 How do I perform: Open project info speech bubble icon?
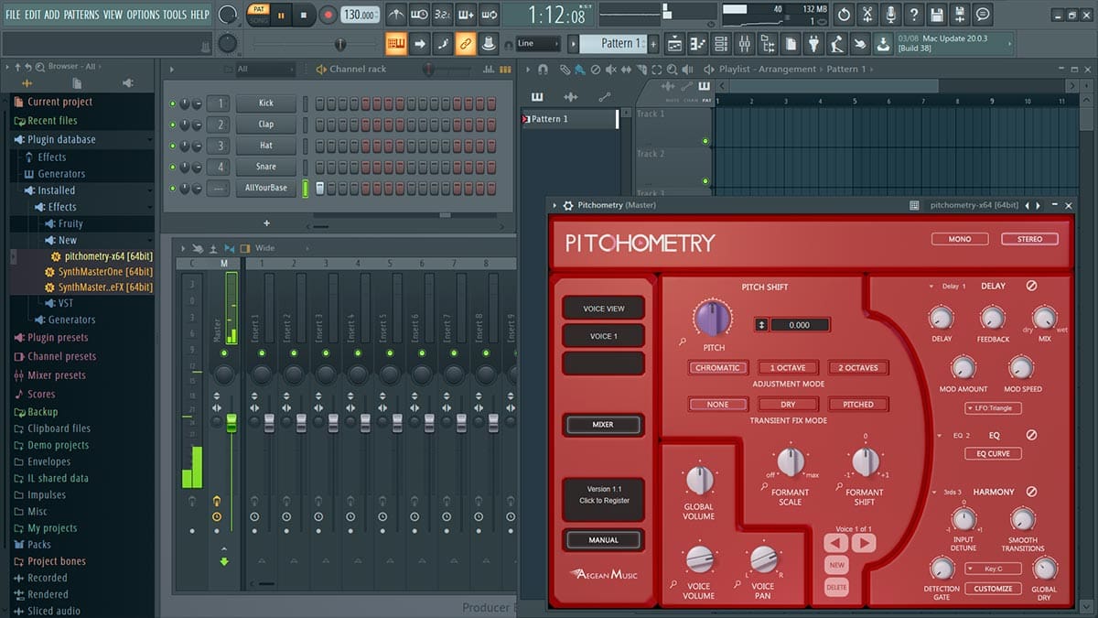[x=983, y=15]
